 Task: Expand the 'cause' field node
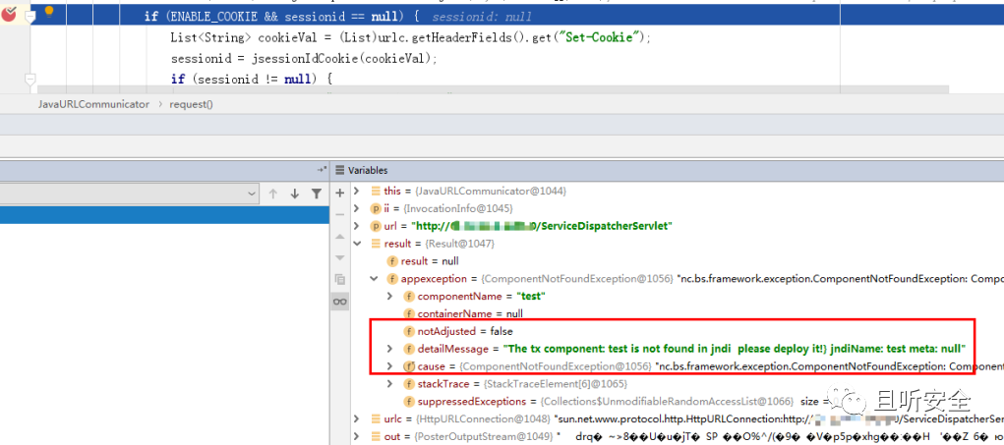[390, 366]
